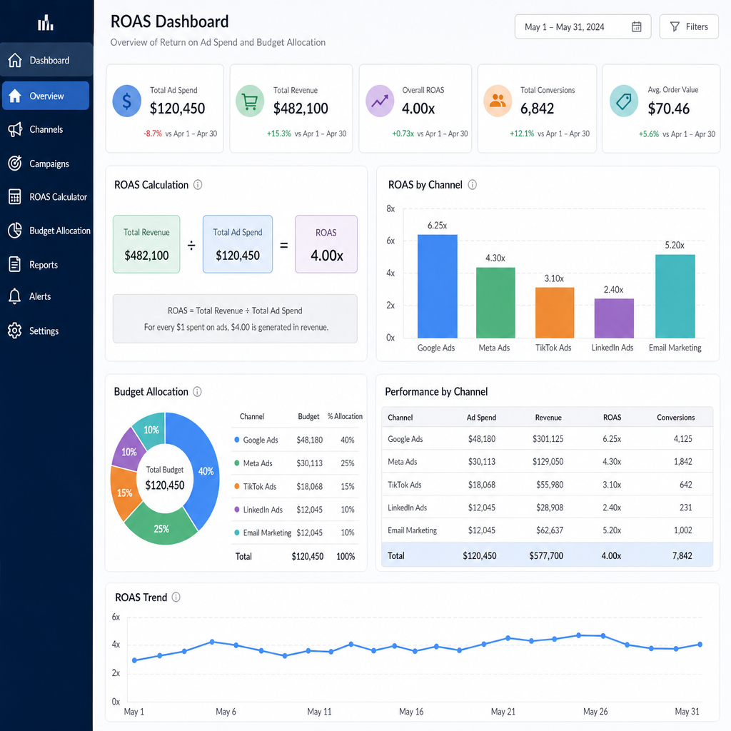
Task: Click the orange 15% donut segment
Action: [x=124, y=493]
